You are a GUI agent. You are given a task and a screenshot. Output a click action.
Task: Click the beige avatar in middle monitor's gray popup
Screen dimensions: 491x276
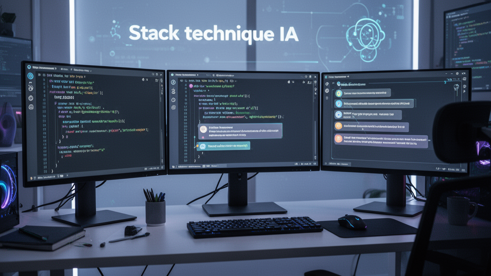point(203,129)
